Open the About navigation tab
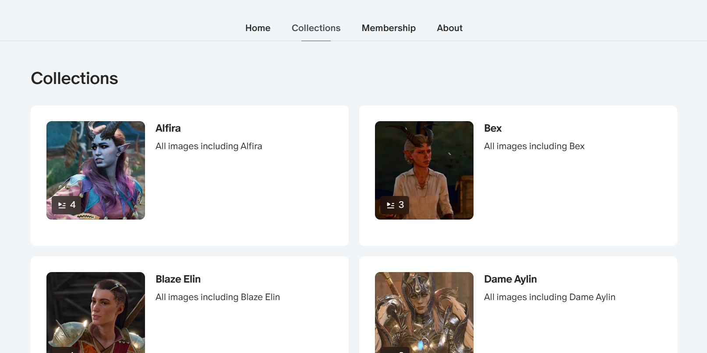The image size is (707, 353). tap(449, 28)
